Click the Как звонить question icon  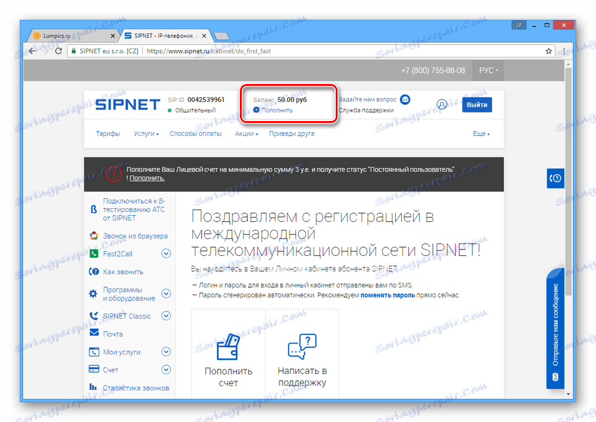coord(95,271)
